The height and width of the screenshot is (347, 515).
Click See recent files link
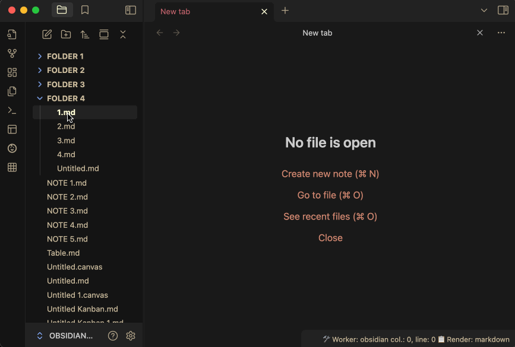coord(330,217)
